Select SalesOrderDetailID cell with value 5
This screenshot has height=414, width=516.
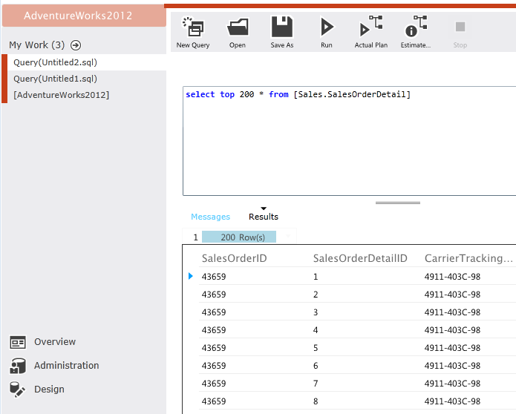point(316,347)
